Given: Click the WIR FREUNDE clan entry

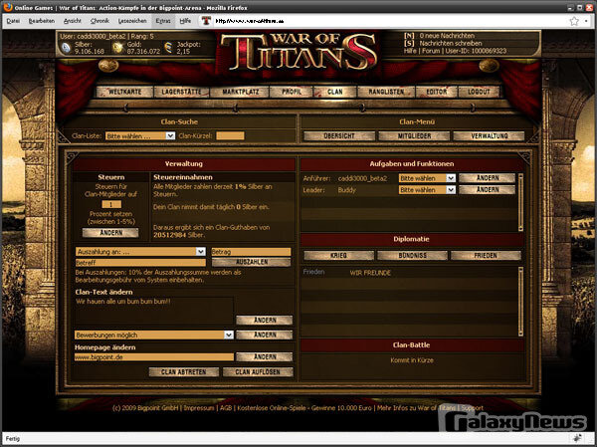Looking at the screenshot, I should (370, 273).
